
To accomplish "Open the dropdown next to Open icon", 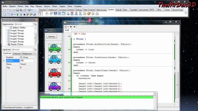I will [x=15, y=10].
